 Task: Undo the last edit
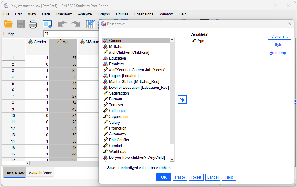point(62,24)
